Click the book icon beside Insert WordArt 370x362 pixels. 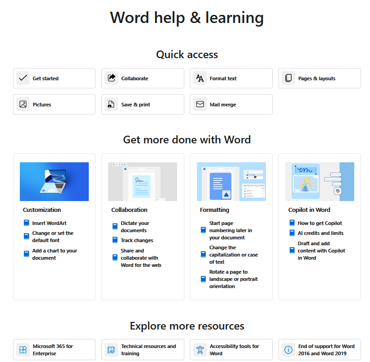(27, 223)
